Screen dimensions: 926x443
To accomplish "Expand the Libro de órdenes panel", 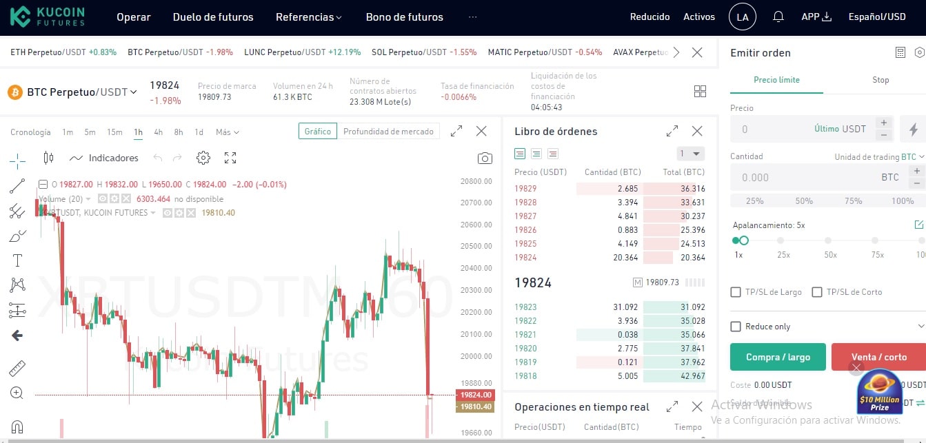I will click(x=672, y=131).
